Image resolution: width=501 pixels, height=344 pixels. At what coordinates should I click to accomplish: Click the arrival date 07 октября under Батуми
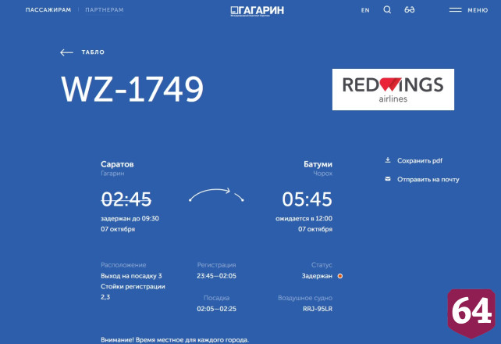(x=315, y=229)
